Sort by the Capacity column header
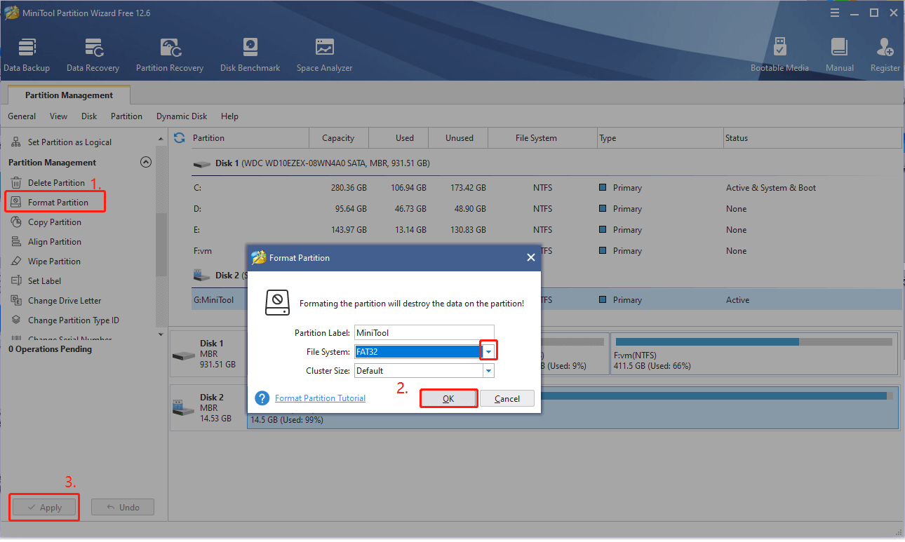Image resolution: width=905 pixels, height=542 pixels. pyautogui.click(x=338, y=138)
